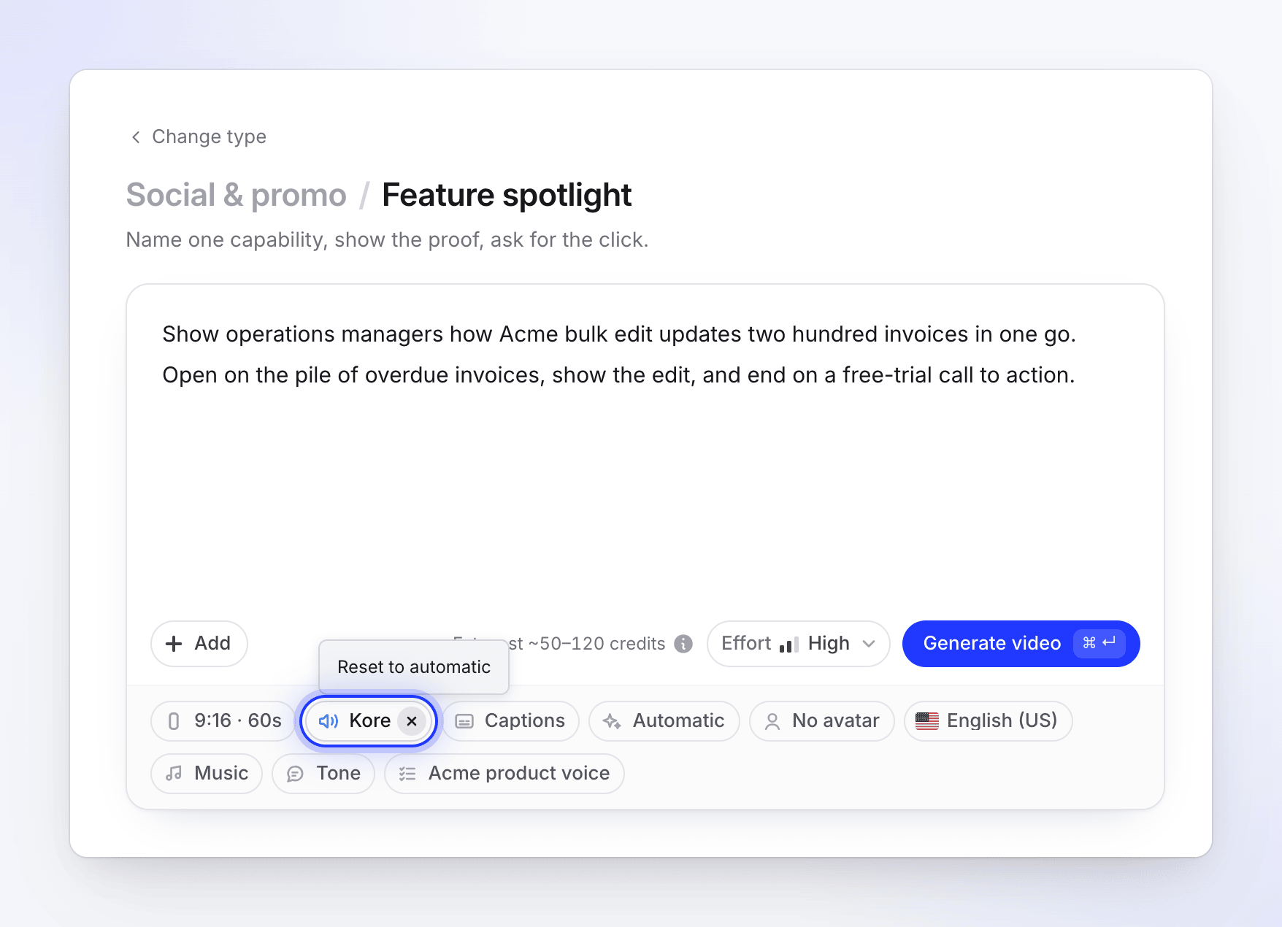Toggle the Music option
The image size is (1282, 927).
click(207, 774)
